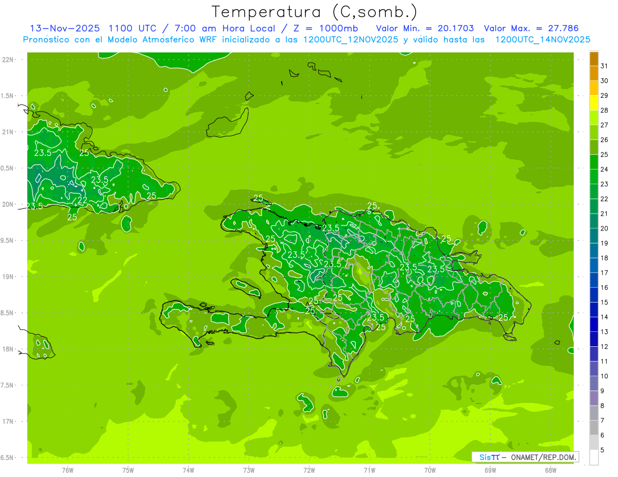618x477 pixels.
Task: Click the '73W' longitude axis label
Action: coord(249,470)
